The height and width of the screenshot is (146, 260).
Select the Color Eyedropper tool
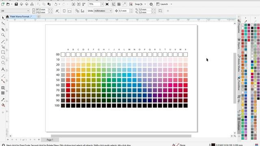pyautogui.click(x=3, y=100)
